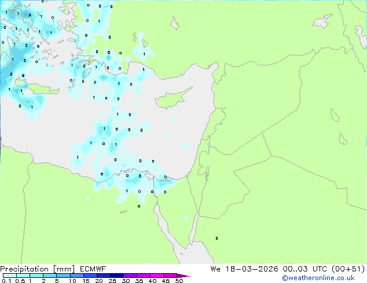Click the legend label '25'
This screenshot has width=367, height=283.
pos(112,281)
